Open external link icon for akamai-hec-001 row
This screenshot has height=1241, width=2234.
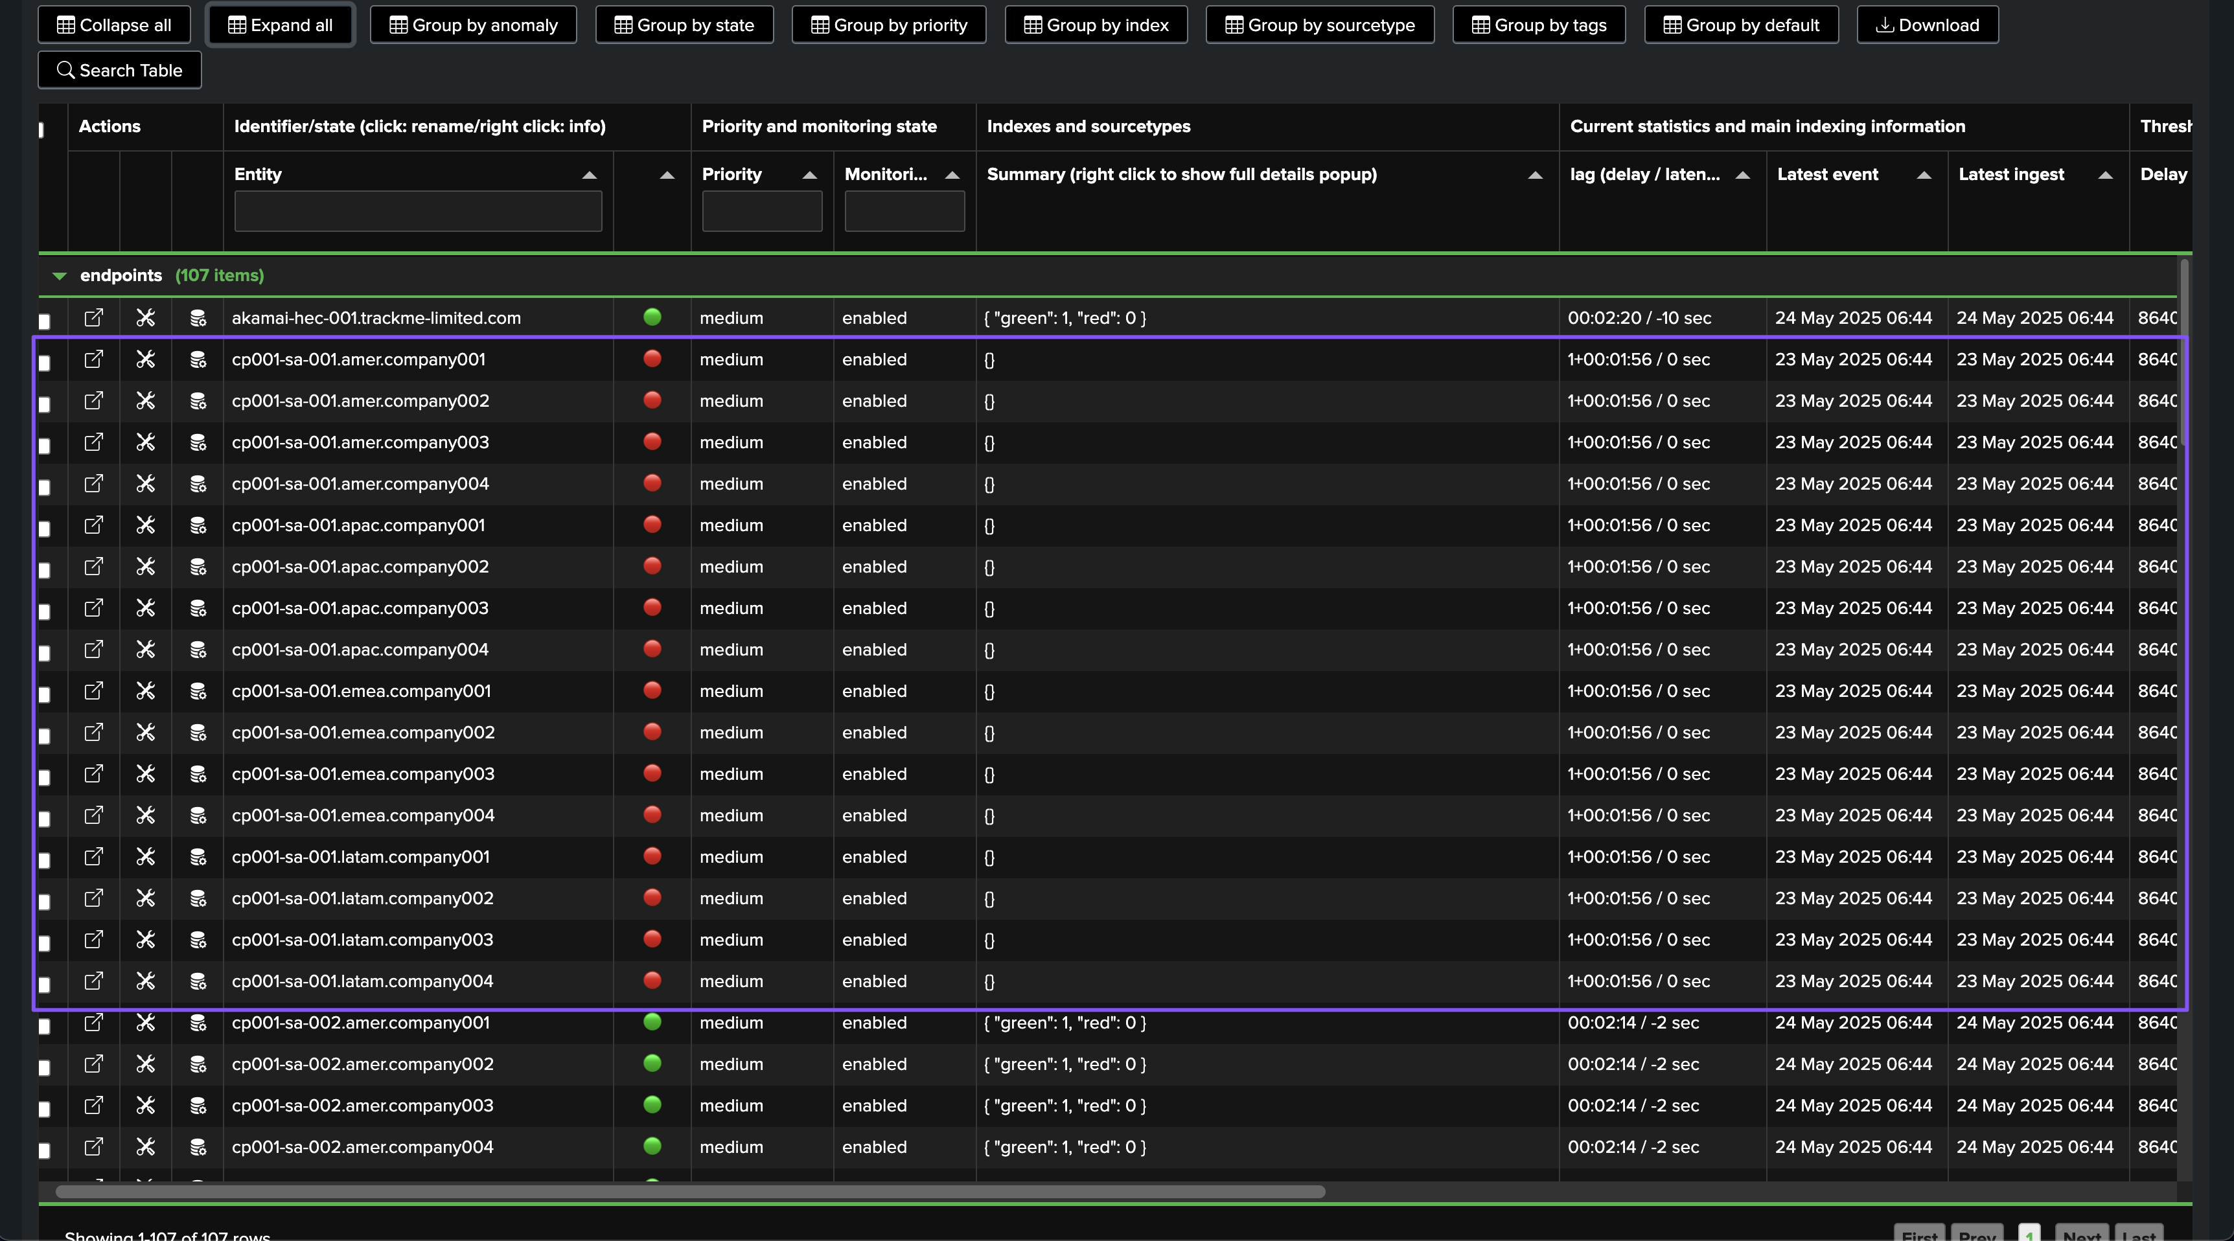[93, 317]
